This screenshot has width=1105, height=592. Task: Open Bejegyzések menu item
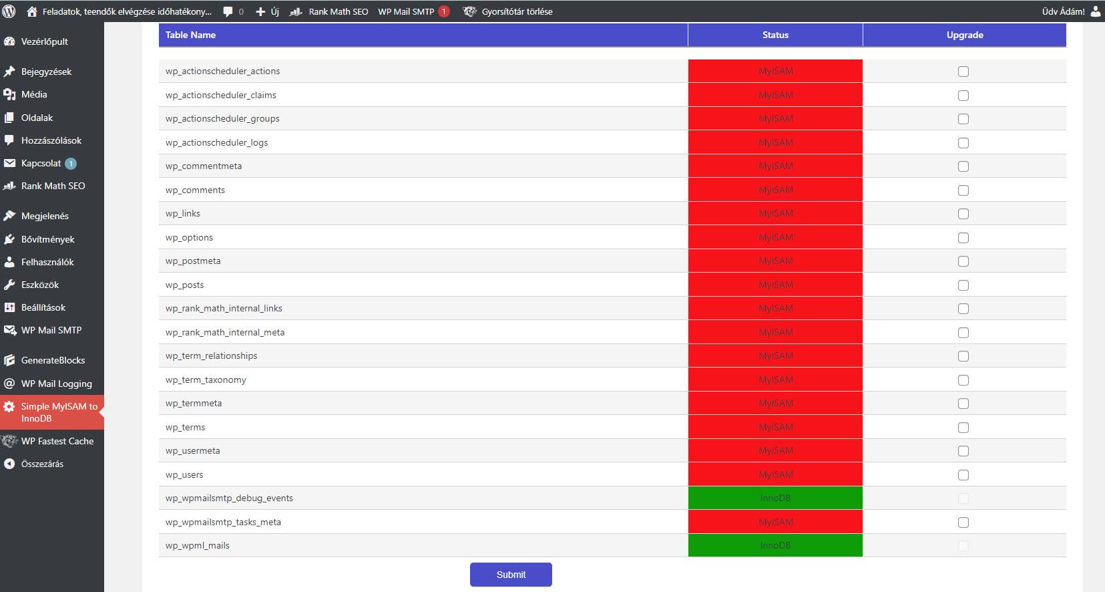pyautogui.click(x=46, y=71)
